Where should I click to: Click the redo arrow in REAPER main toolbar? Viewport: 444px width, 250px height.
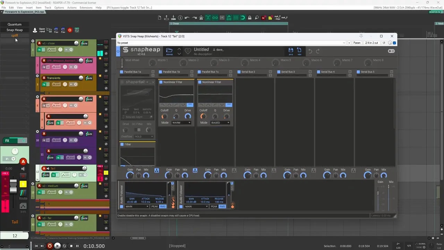194,18
